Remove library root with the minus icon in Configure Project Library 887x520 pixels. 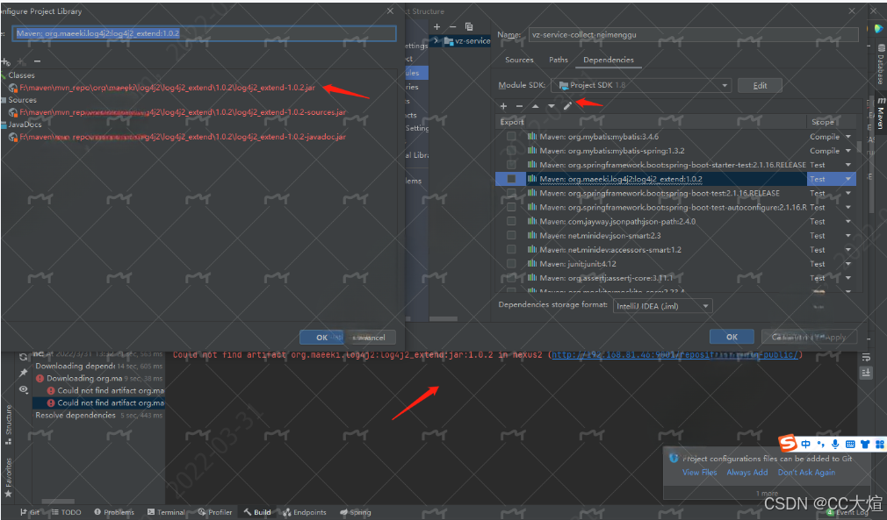click(x=37, y=61)
